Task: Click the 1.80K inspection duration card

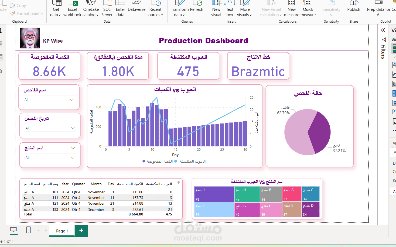Action: click(118, 66)
